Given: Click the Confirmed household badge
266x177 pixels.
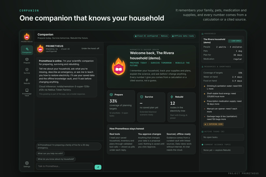Looking at the screenshot, I should coord(235,41).
